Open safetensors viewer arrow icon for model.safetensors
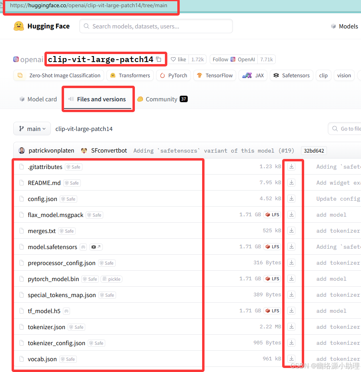Screen dimensions: 361x372 (x=96, y=247)
